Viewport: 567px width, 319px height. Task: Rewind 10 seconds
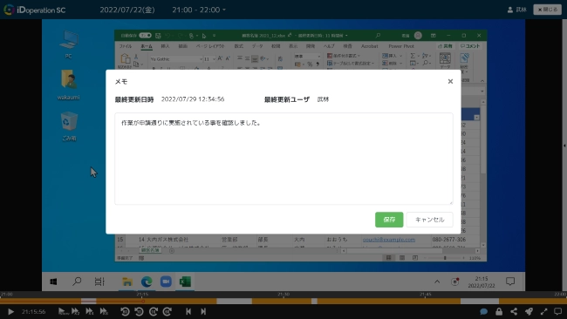point(140,311)
